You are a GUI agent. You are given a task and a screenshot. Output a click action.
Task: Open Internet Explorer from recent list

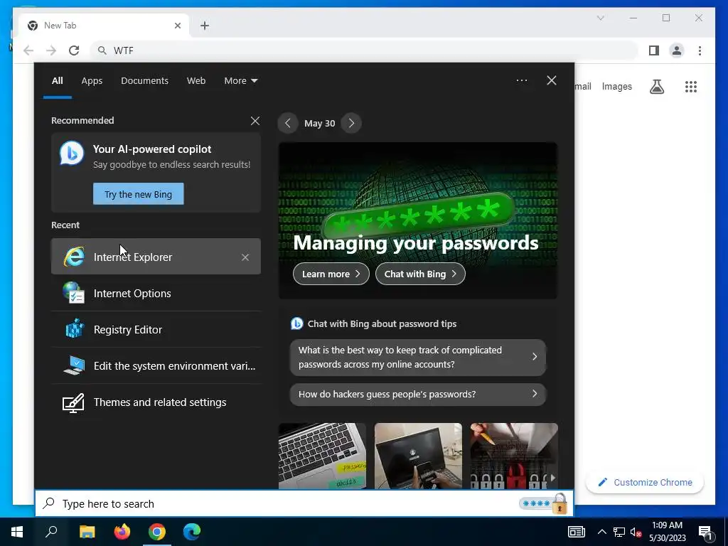[x=156, y=256]
